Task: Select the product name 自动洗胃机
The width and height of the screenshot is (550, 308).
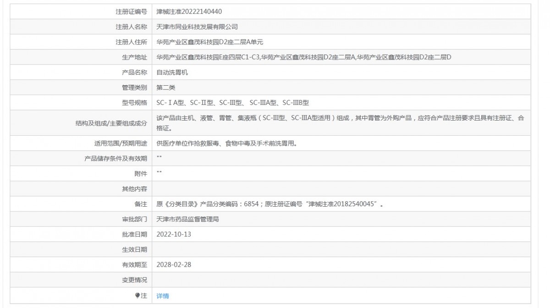Action: click(172, 72)
